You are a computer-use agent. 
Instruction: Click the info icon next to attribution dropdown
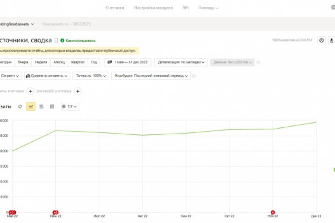coord(194,76)
